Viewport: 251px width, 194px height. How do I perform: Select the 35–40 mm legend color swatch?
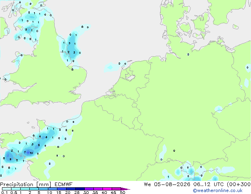(x=98, y=189)
